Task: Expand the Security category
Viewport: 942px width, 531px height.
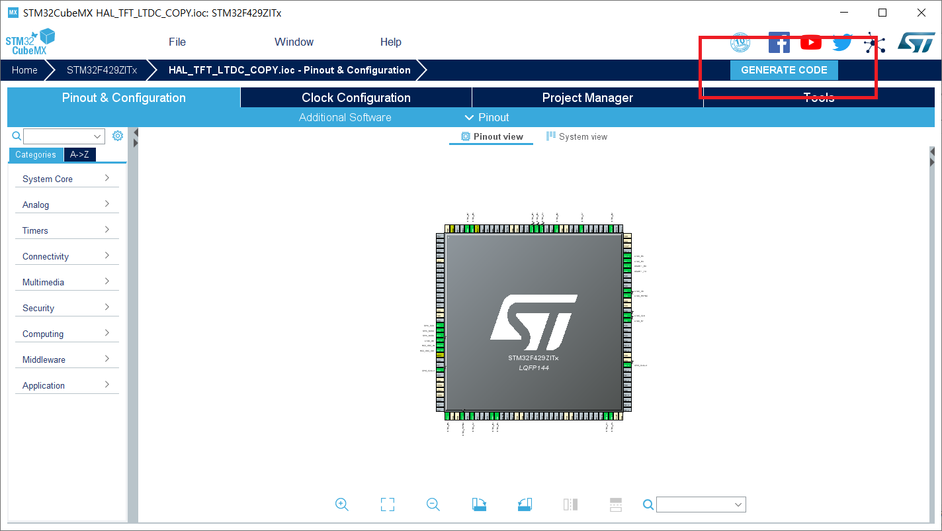Action: [67, 308]
